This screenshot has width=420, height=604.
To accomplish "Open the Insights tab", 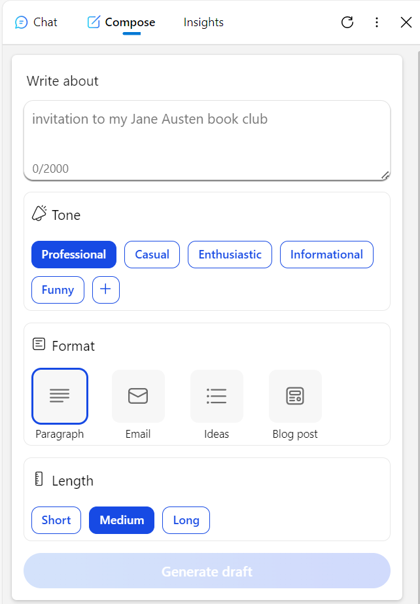I will coord(203,22).
